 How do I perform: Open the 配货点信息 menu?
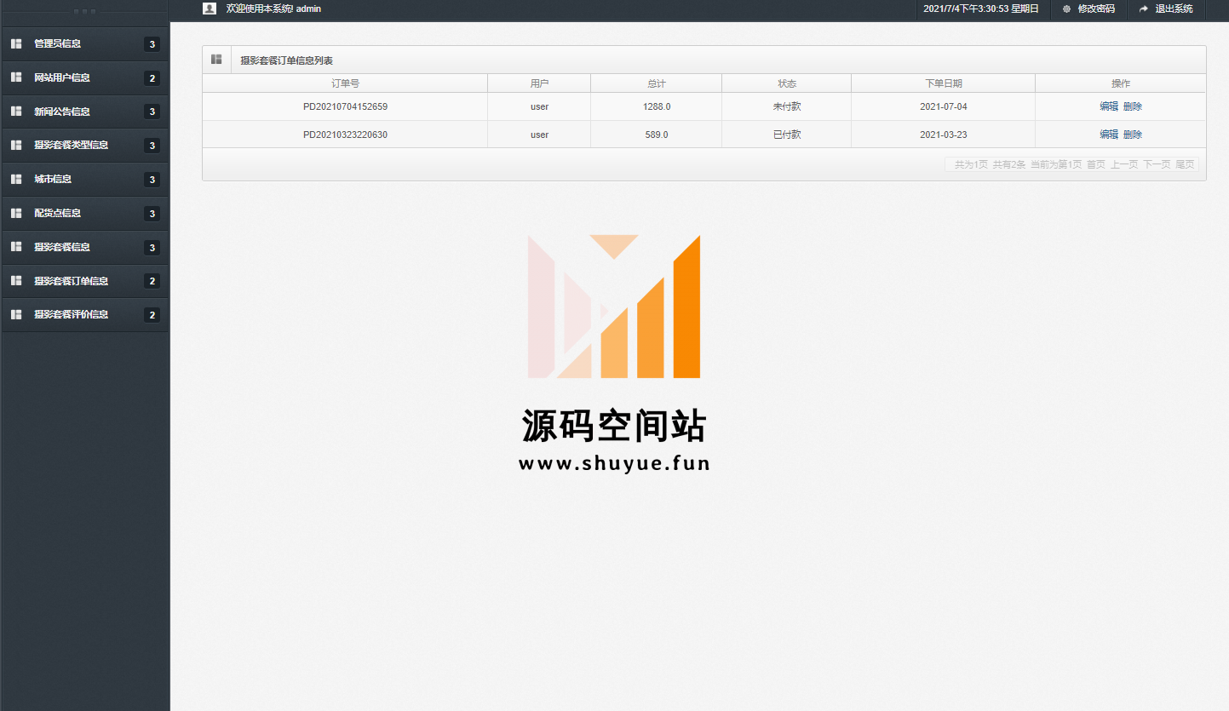click(85, 214)
